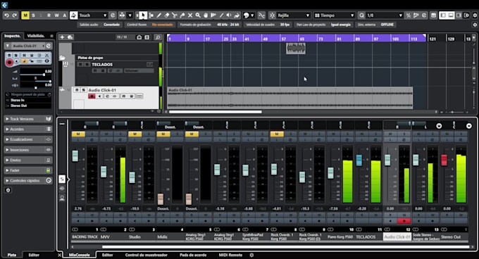Click the Undo arrow icon
This screenshot has height=259, width=479.
pos(6,15)
